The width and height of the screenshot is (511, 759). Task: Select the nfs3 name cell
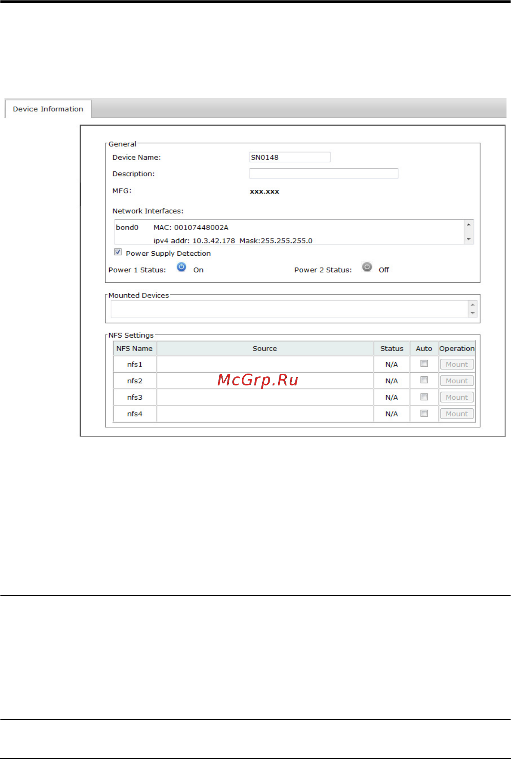point(135,397)
